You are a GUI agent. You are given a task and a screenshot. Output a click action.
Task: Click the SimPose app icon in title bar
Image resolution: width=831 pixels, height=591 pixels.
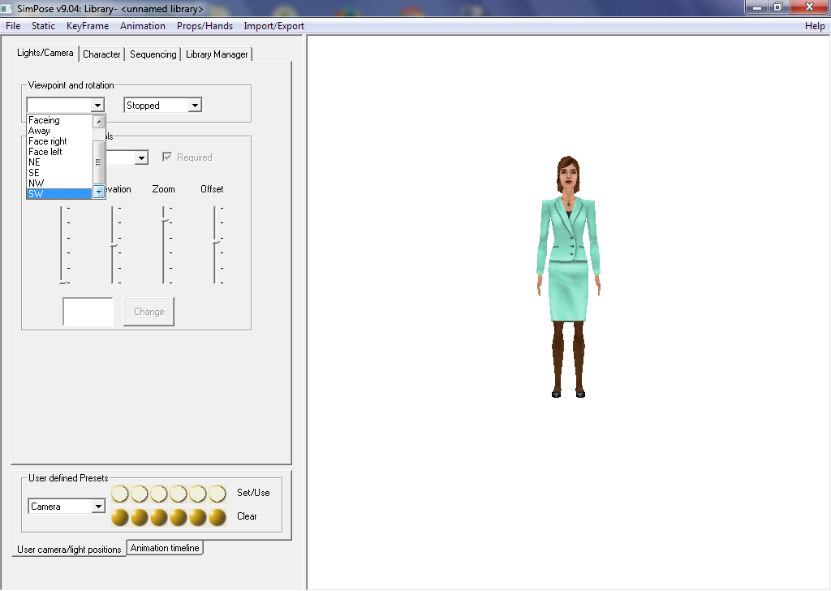(7, 8)
